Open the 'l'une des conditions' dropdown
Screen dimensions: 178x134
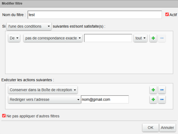[29, 26]
